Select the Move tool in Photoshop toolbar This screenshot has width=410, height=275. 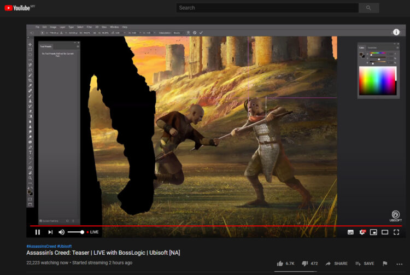point(30,44)
